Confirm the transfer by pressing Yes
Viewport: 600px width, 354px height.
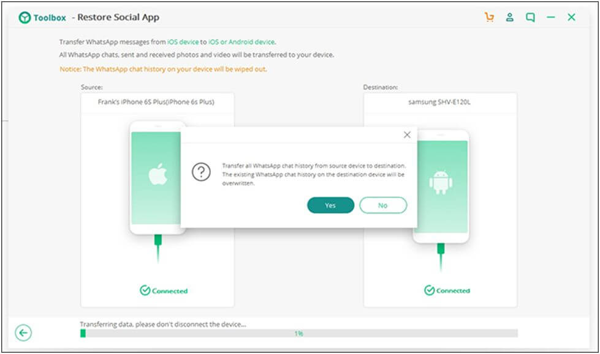(x=330, y=205)
